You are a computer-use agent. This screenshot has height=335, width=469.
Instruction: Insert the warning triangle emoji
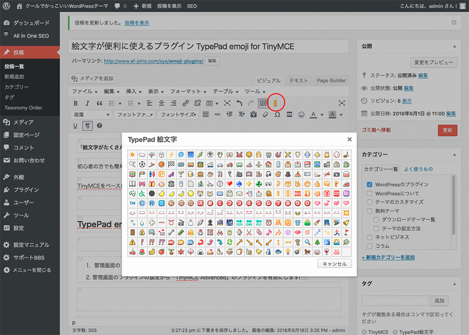click(132, 242)
